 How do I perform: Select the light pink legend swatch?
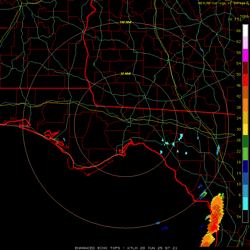coord(245,43)
